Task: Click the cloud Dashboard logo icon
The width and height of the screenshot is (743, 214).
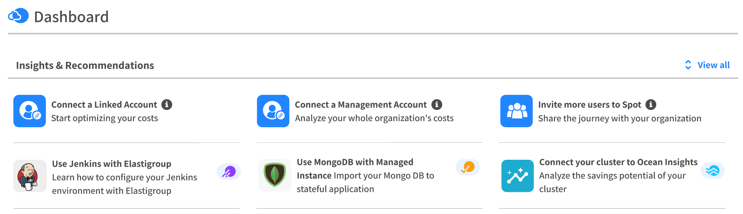Action: tap(18, 16)
